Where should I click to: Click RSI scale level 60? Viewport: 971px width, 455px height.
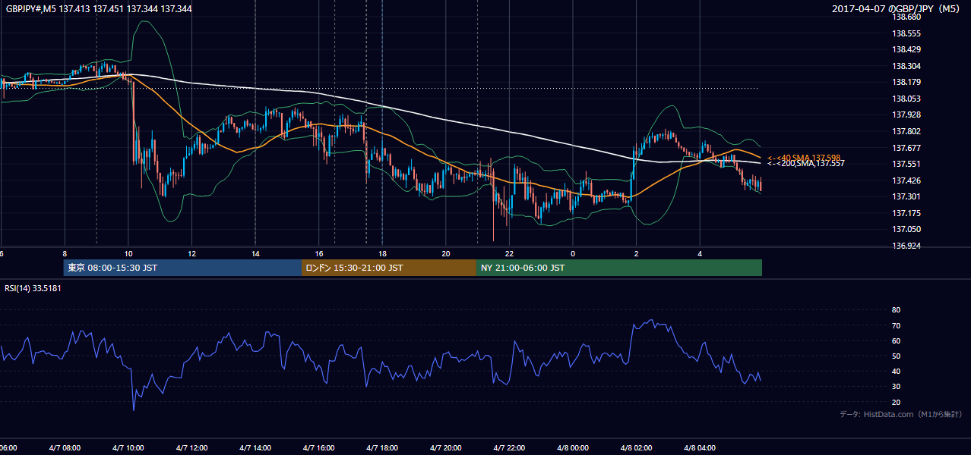896,340
